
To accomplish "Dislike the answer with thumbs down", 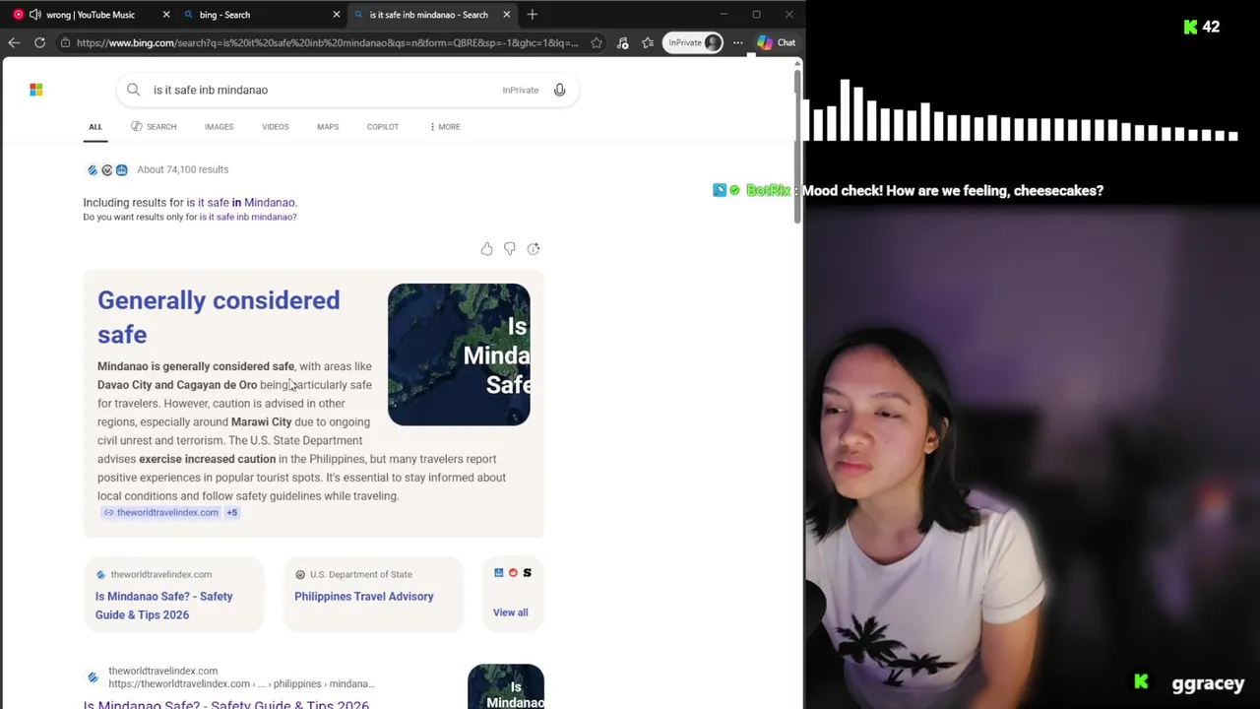I will click(510, 249).
